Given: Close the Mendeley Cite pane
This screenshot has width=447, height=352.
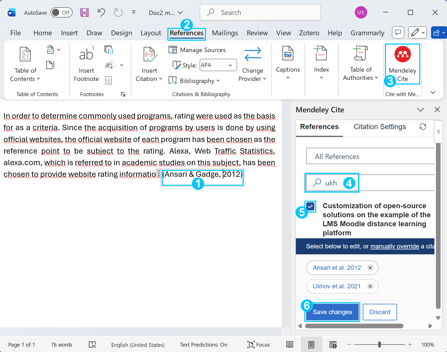Looking at the screenshot, I should click(x=437, y=110).
